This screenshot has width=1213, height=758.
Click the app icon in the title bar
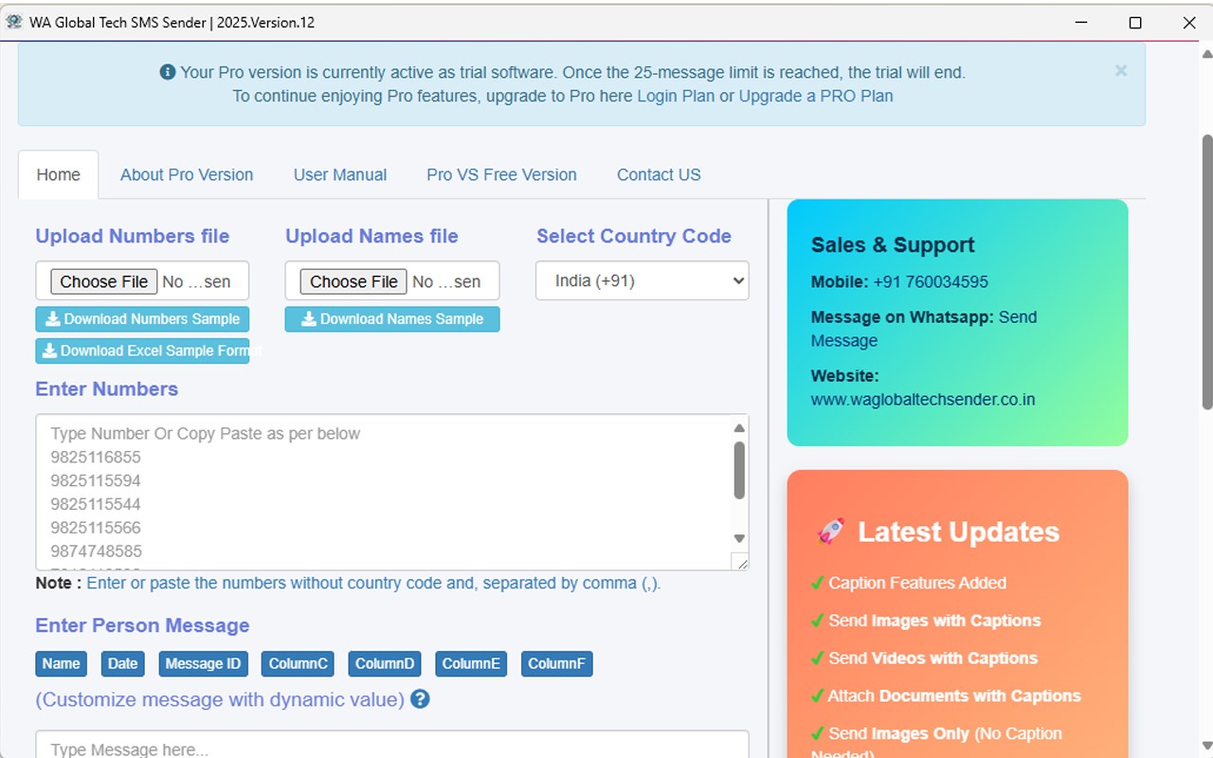coord(14,22)
